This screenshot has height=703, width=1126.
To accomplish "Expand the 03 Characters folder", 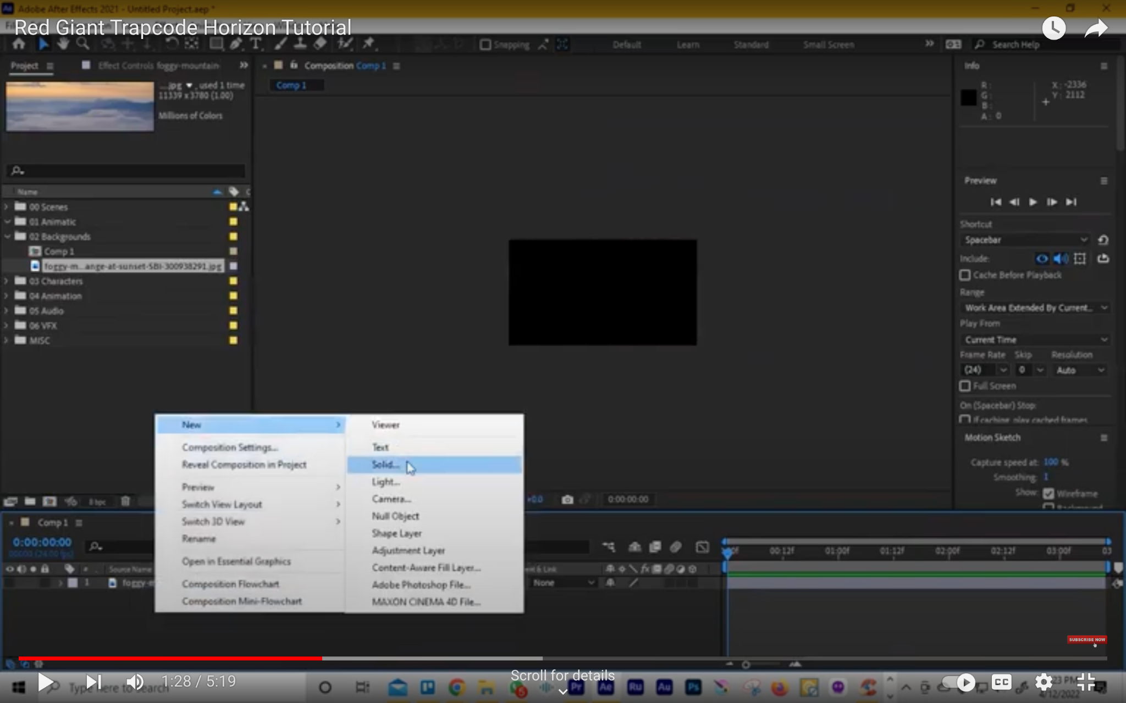I will [x=7, y=281].
